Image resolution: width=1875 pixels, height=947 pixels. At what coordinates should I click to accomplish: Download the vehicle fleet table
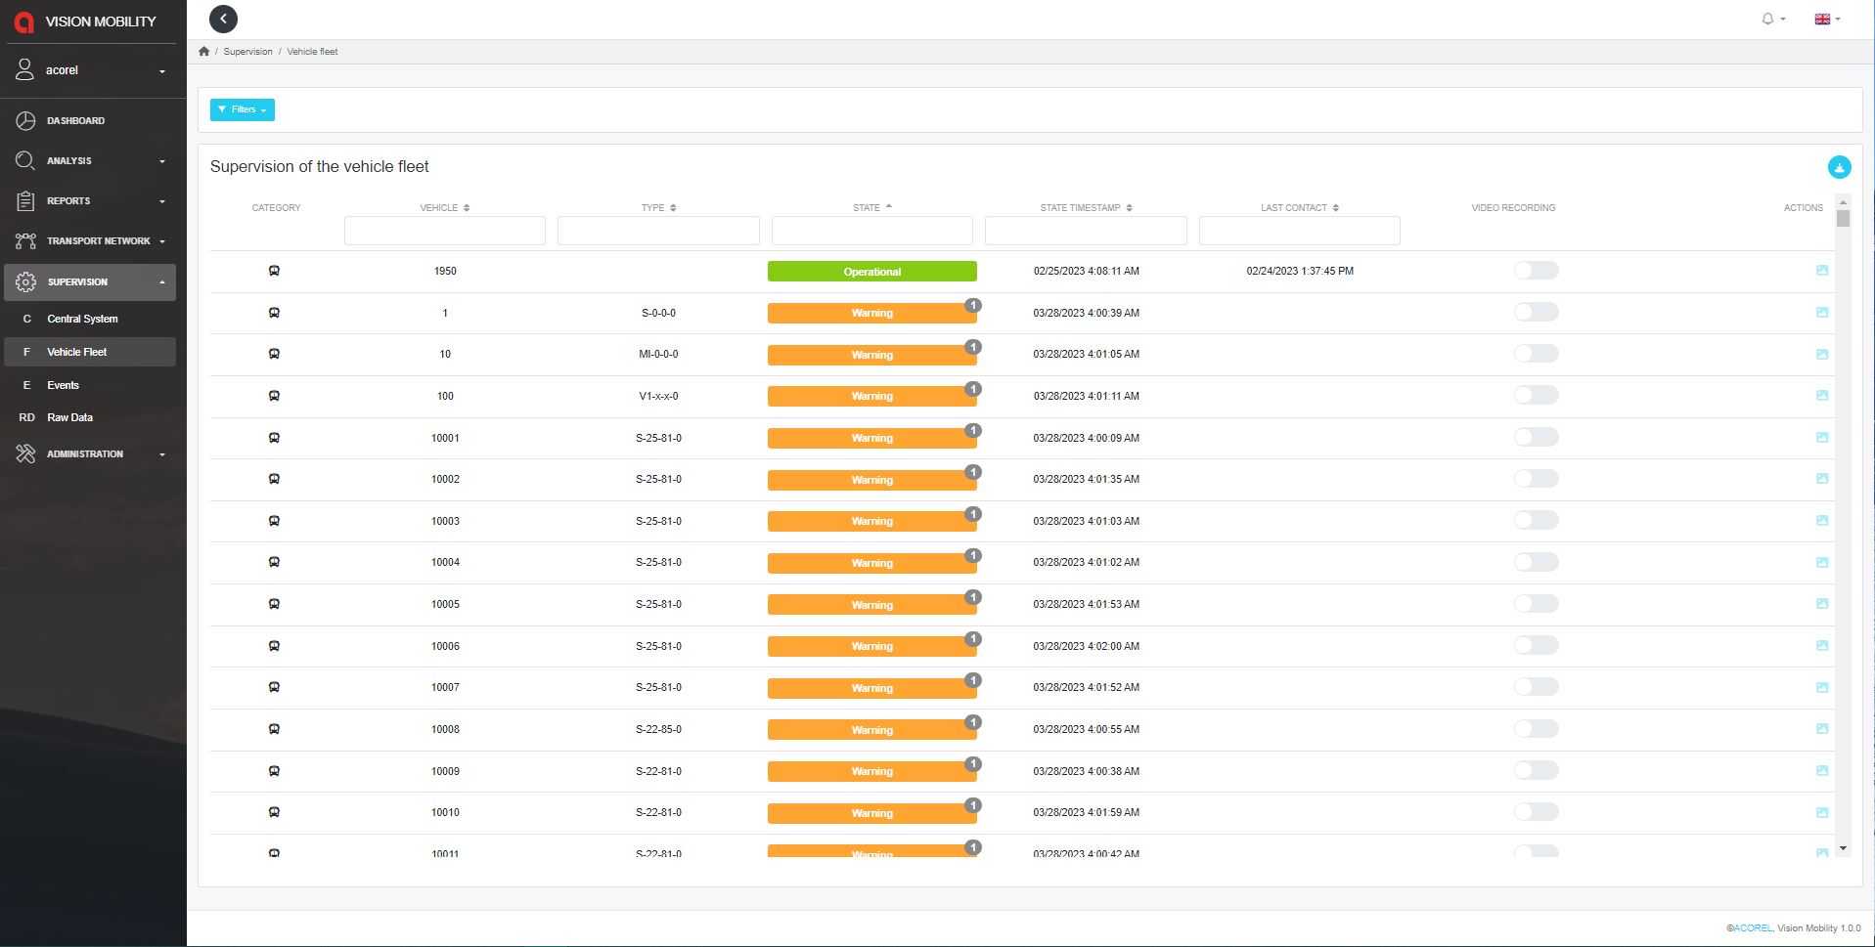(1839, 167)
